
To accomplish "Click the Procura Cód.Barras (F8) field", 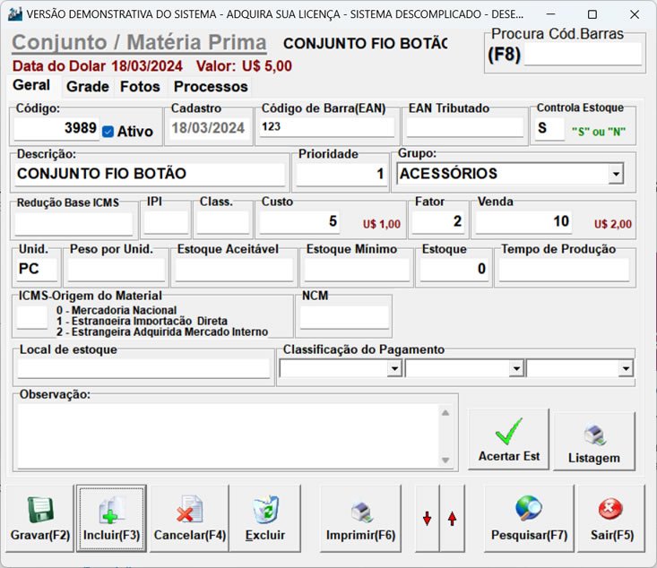I will click(x=583, y=54).
